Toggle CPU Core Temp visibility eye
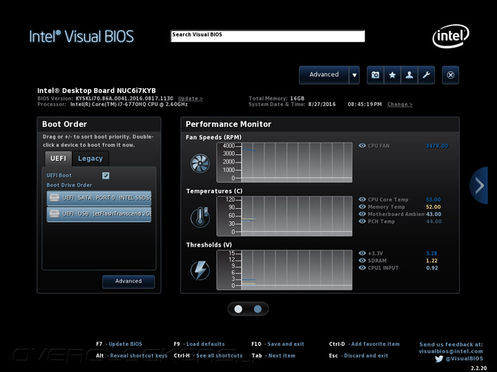This screenshot has height=372, width=497. pyautogui.click(x=362, y=199)
